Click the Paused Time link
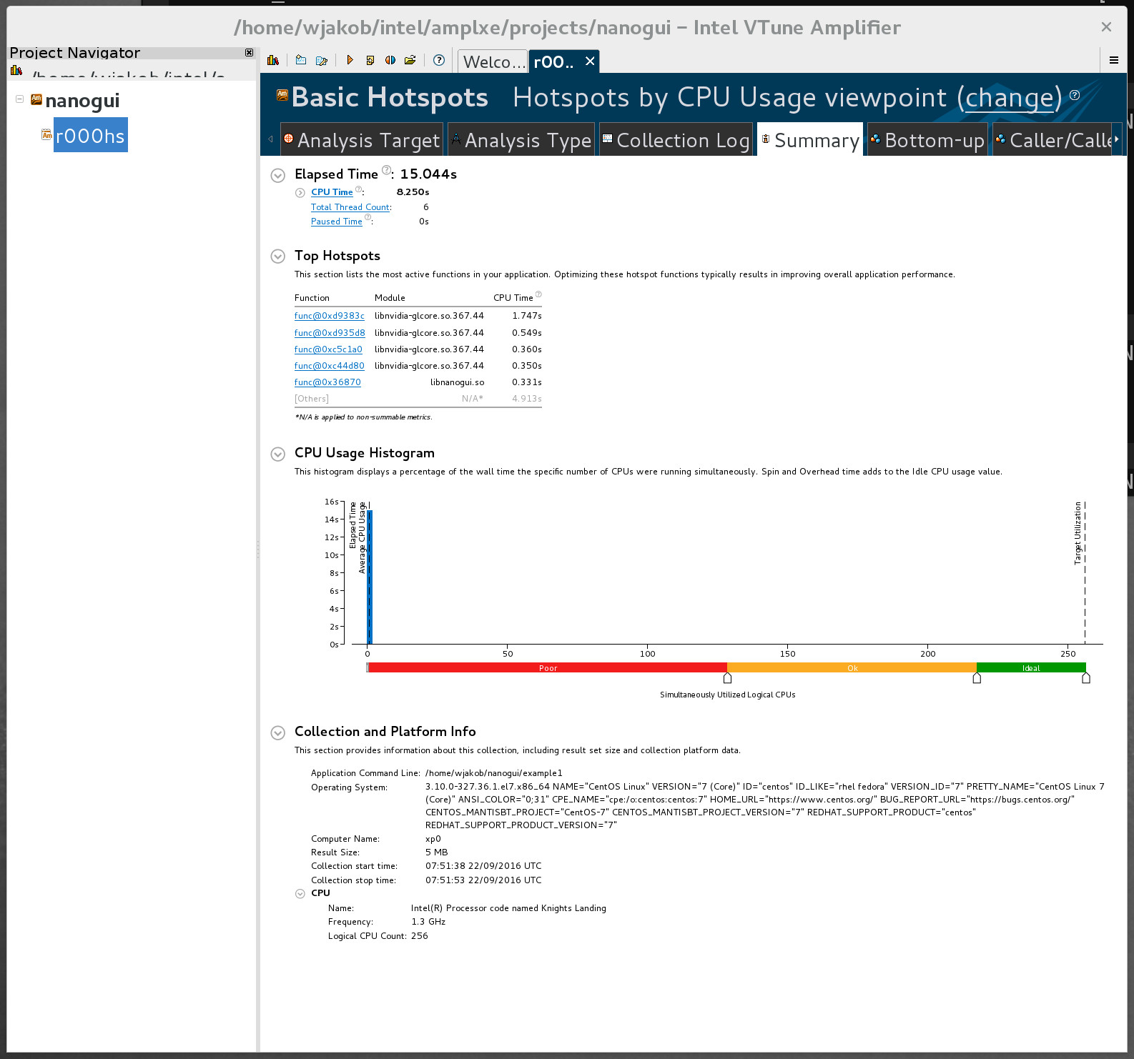1134x1059 pixels. click(x=337, y=222)
